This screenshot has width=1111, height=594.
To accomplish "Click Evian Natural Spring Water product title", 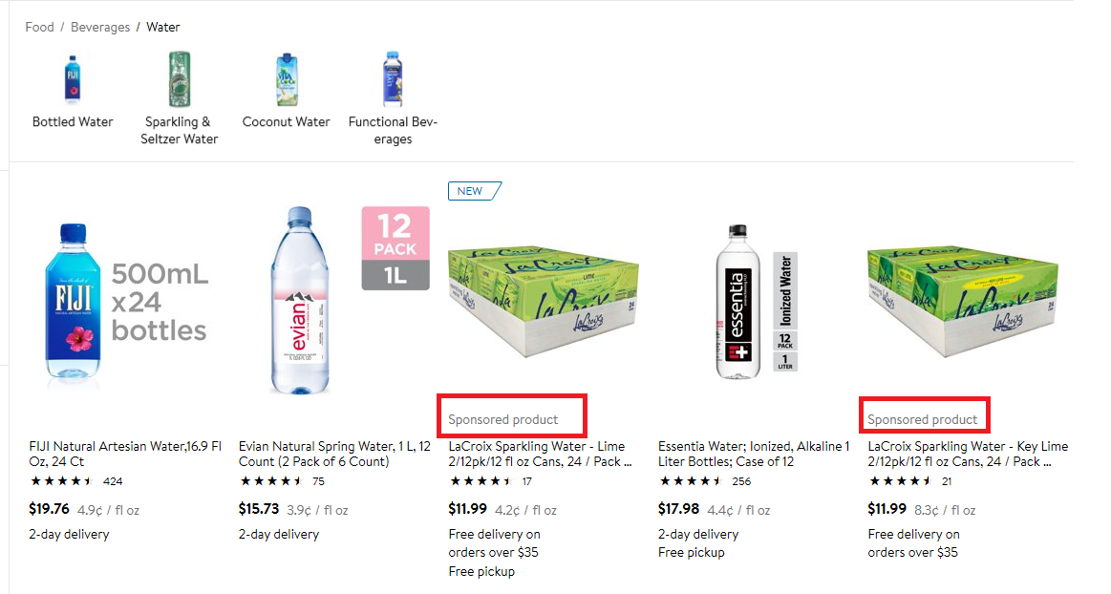I will pyautogui.click(x=334, y=454).
